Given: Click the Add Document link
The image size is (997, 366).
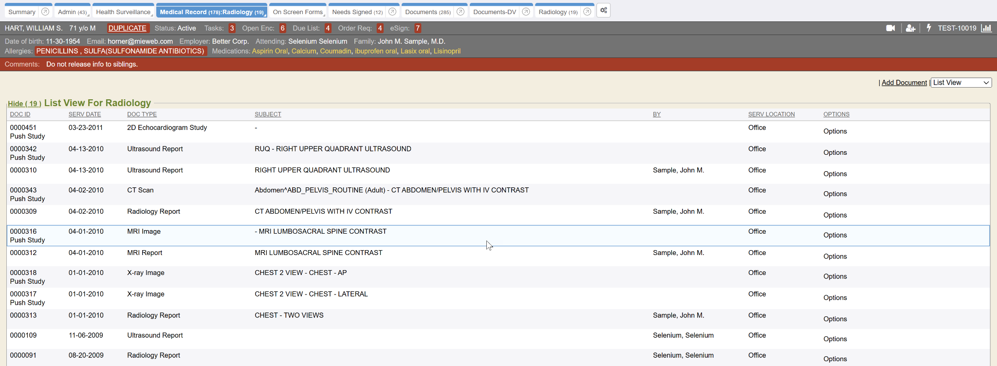Looking at the screenshot, I should coord(904,83).
